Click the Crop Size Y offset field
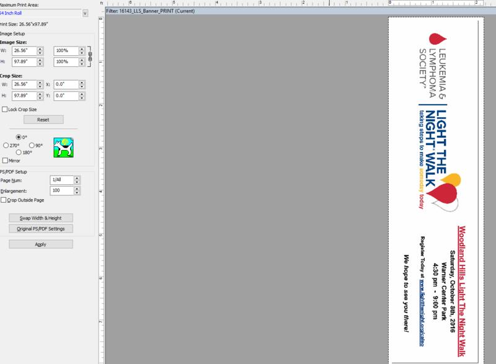This screenshot has height=364, width=496. [x=66, y=96]
